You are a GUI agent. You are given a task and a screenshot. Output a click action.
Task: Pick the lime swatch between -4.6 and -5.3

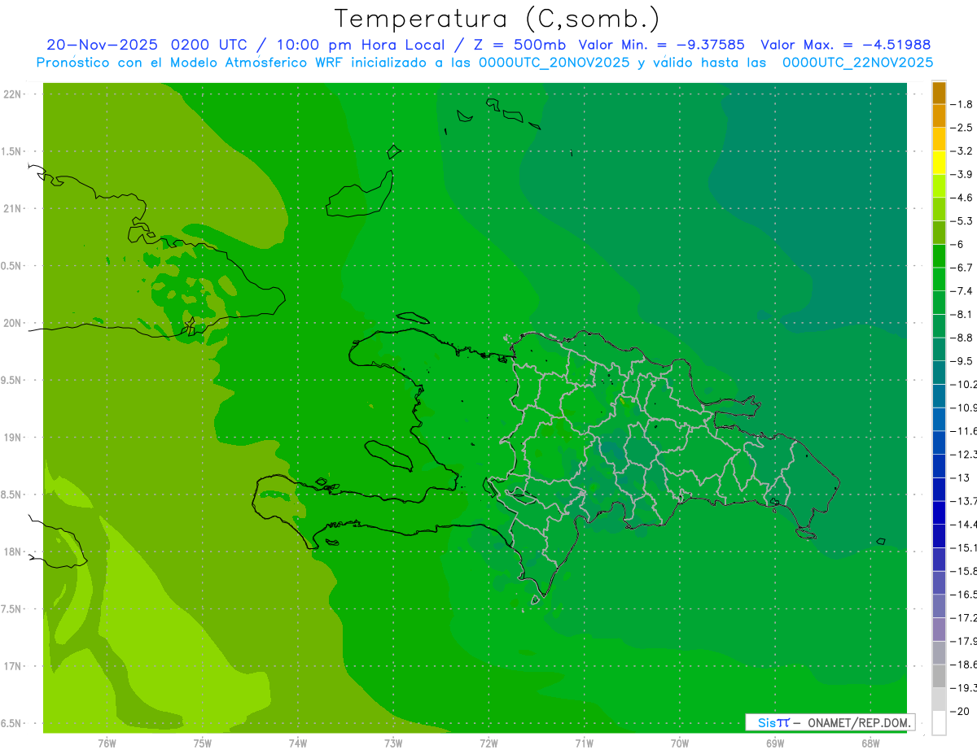tap(939, 209)
